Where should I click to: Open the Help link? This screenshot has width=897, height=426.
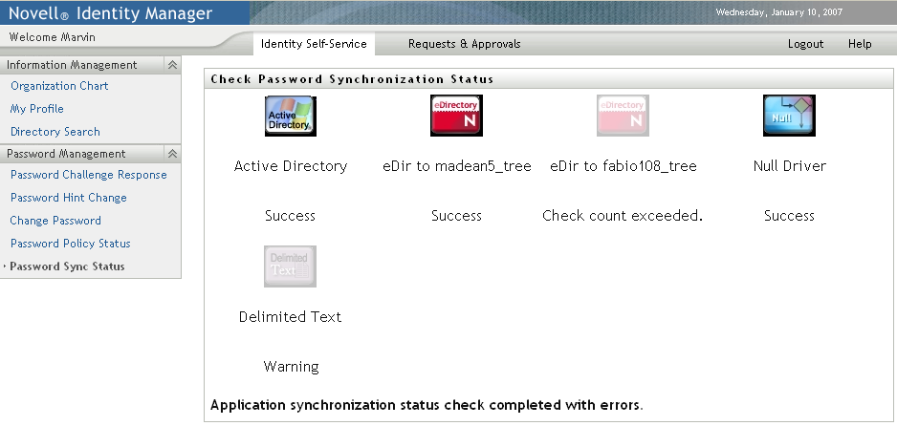click(x=860, y=44)
